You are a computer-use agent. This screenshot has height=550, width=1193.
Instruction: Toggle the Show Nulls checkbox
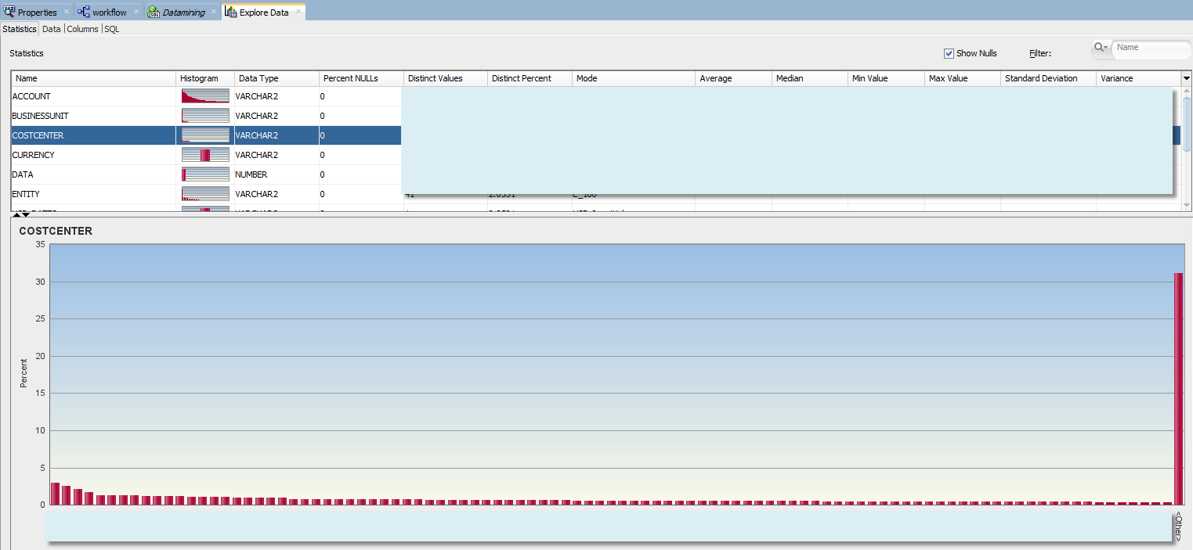click(x=949, y=53)
